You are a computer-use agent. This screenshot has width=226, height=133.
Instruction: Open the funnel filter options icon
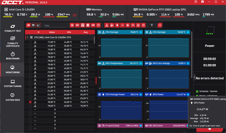point(152,25)
